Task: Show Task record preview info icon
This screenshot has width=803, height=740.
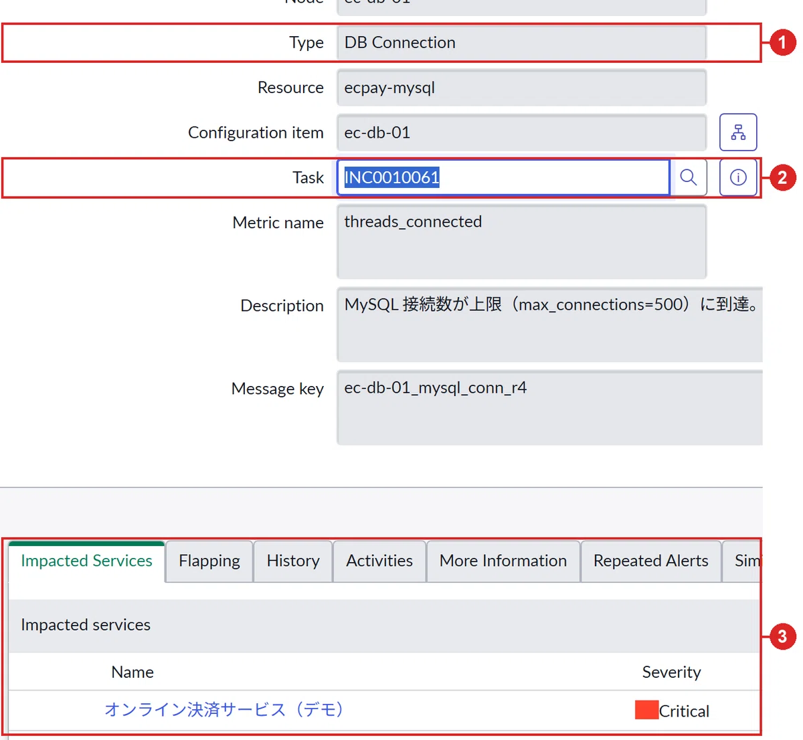Action: click(738, 177)
